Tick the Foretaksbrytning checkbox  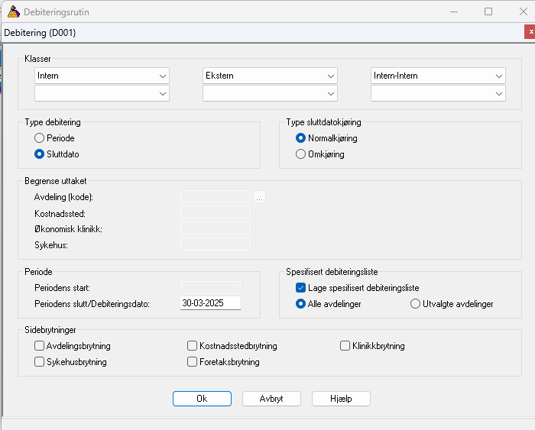click(x=192, y=362)
